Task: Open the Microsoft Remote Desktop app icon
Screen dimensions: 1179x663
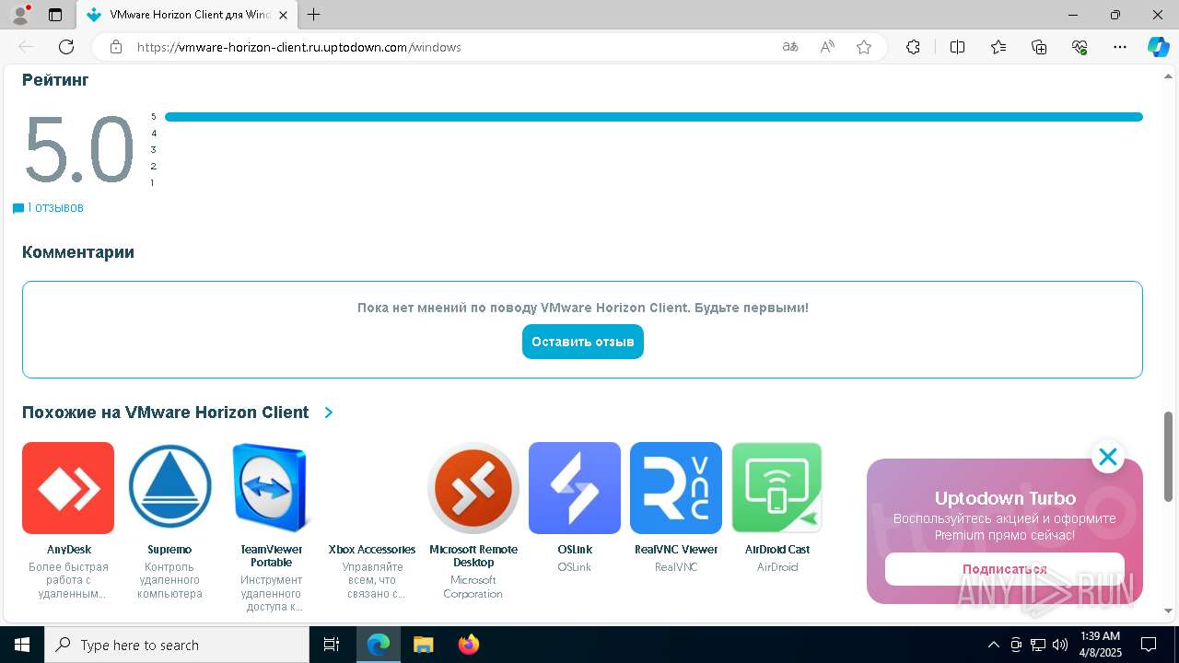Action: coord(473,488)
